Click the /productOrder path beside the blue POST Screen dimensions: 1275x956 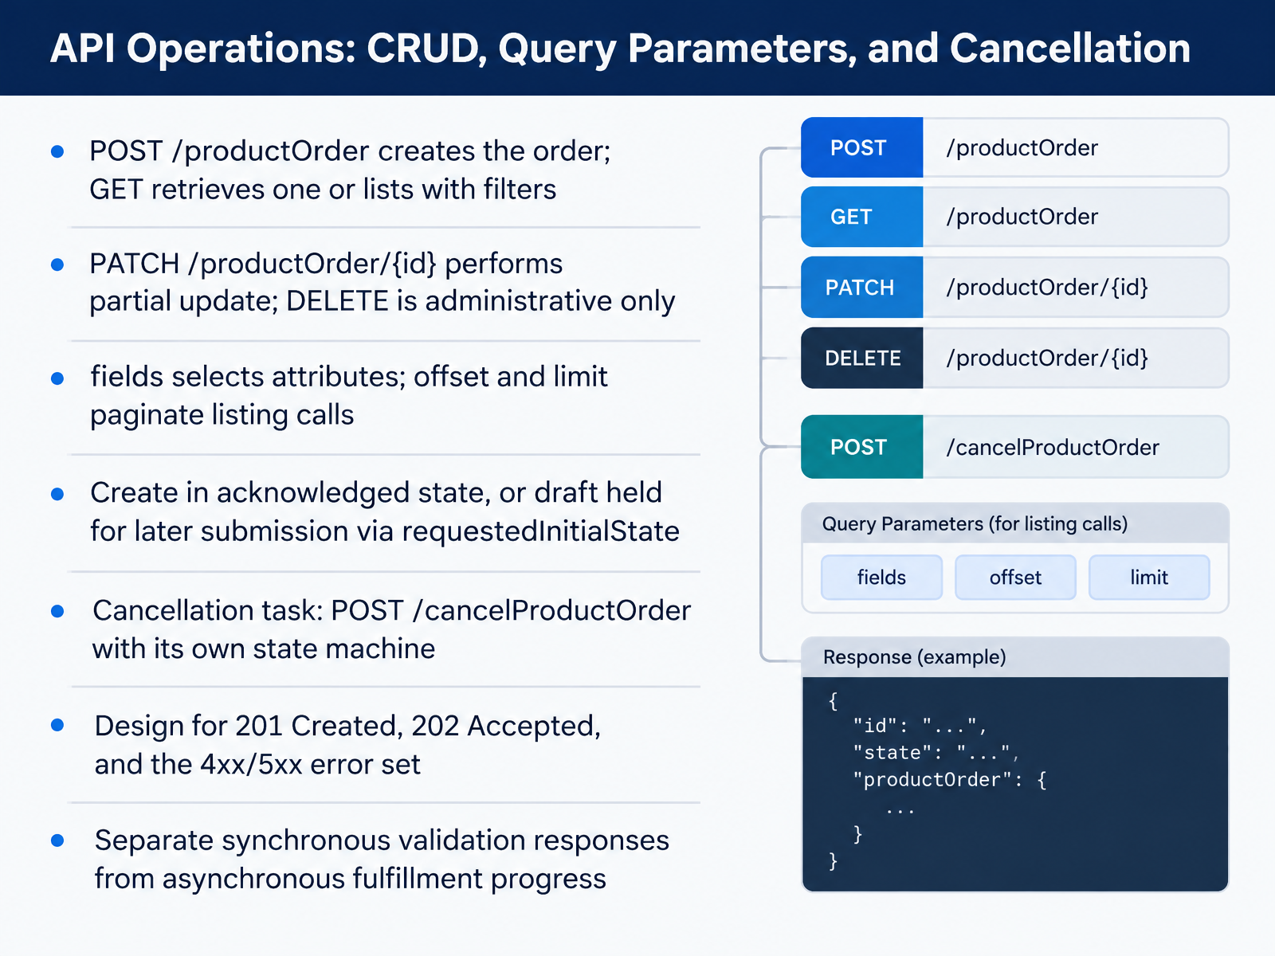1022,147
